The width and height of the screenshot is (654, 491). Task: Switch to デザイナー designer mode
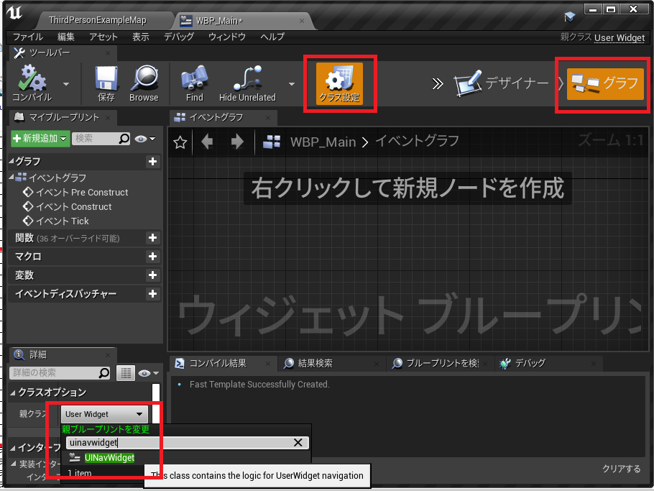tap(502, 83)
